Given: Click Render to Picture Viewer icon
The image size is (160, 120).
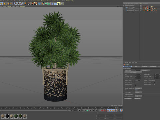Looking at the screenshot, I should pos(32,4).
